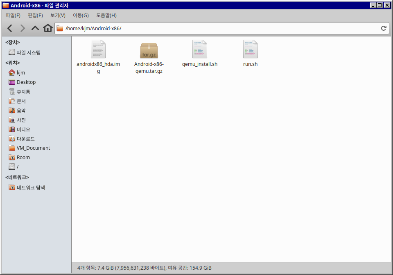Open the 보기(V) menu
This screenshot has width=393, height=275.
[x=58, y=16]
